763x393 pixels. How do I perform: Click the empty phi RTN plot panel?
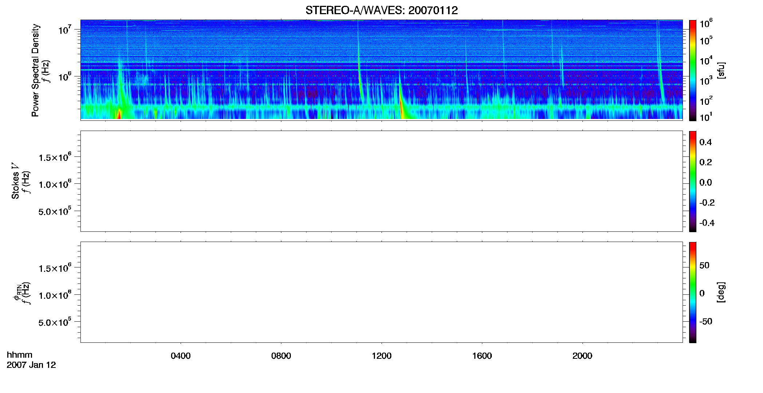[x=381, y=292]
